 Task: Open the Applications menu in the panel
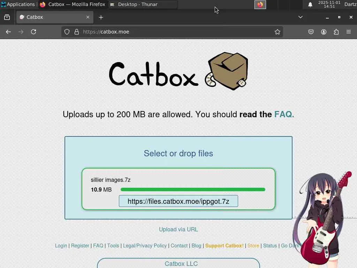19,4
